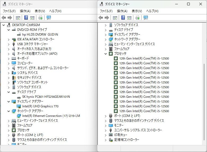
Task: Expand ポート (COM と LPT) in right window
Action: click(105, 116)
